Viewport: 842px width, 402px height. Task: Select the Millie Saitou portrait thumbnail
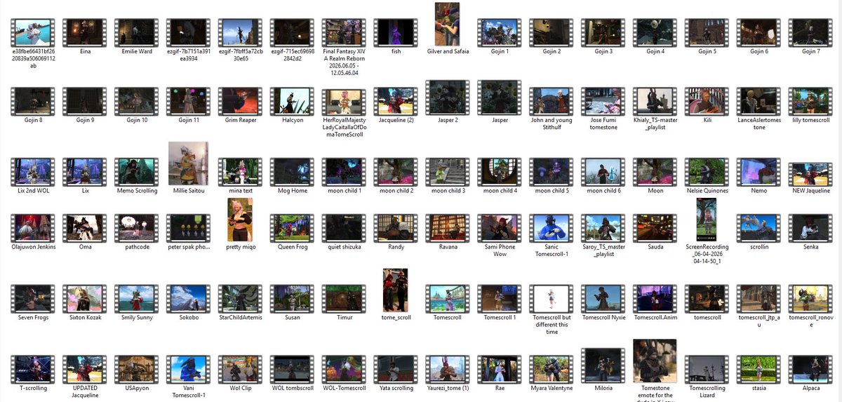pos(188,164)
